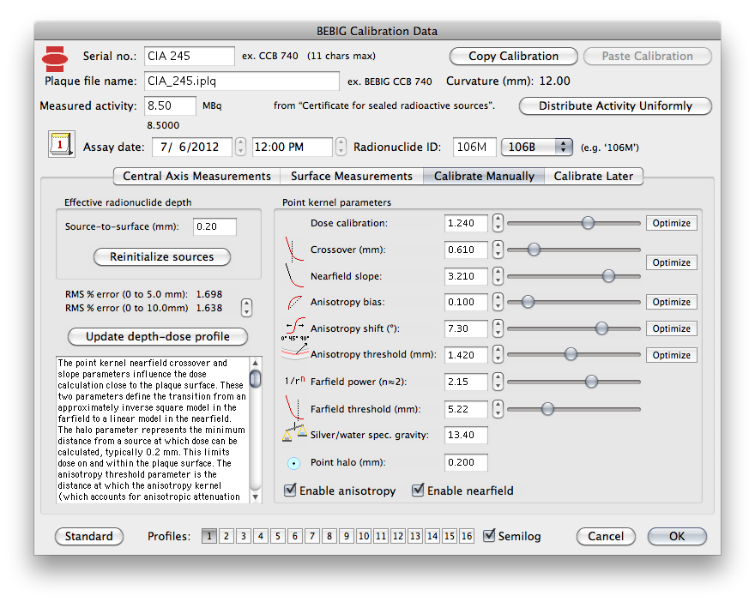Click the Dose calibration slider thumb
This screenshot has width=755, height=602.
click(588, 223)
